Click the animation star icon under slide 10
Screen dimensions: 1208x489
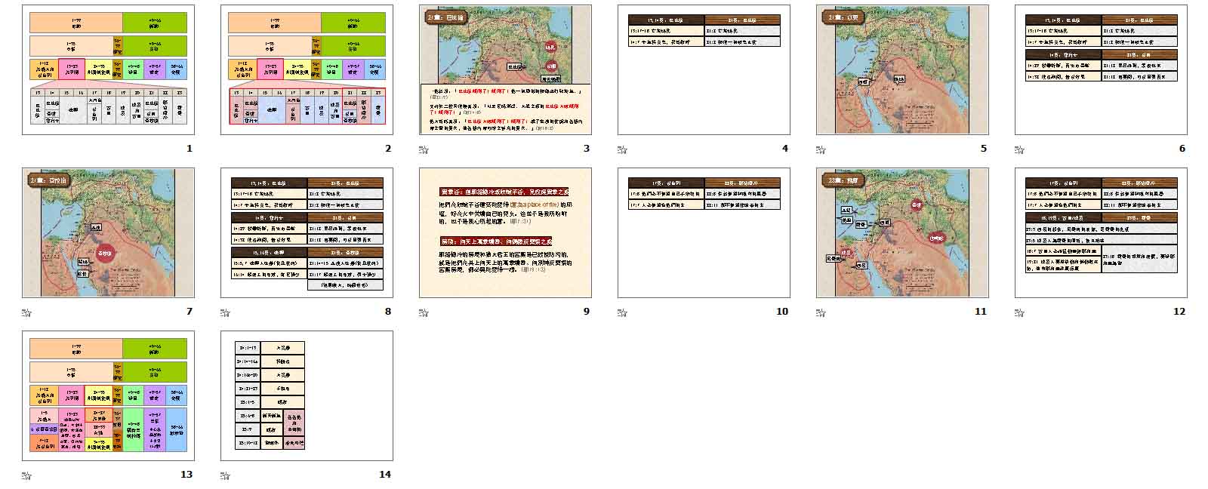(x=621, y=312)
